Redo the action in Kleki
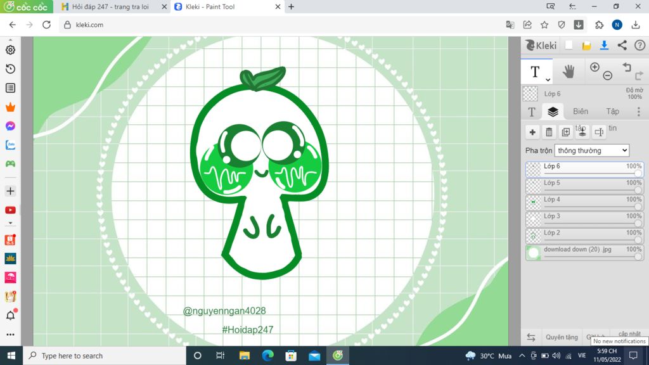 [639, 75]
